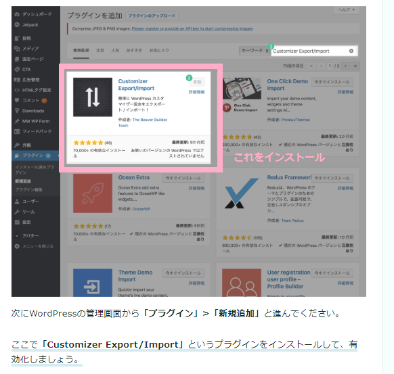Open the API key registration link

click(192, 28)
